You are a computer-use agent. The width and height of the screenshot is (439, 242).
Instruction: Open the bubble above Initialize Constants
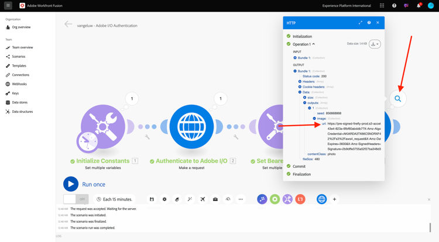pyautogui.click(x=132, y=98)
